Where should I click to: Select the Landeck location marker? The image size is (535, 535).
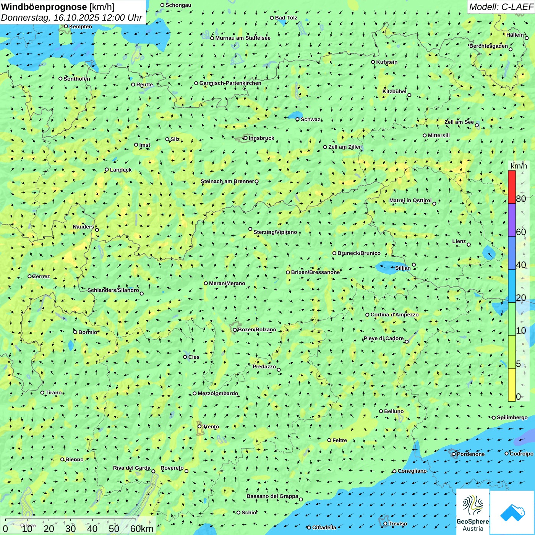coord(107,170)
